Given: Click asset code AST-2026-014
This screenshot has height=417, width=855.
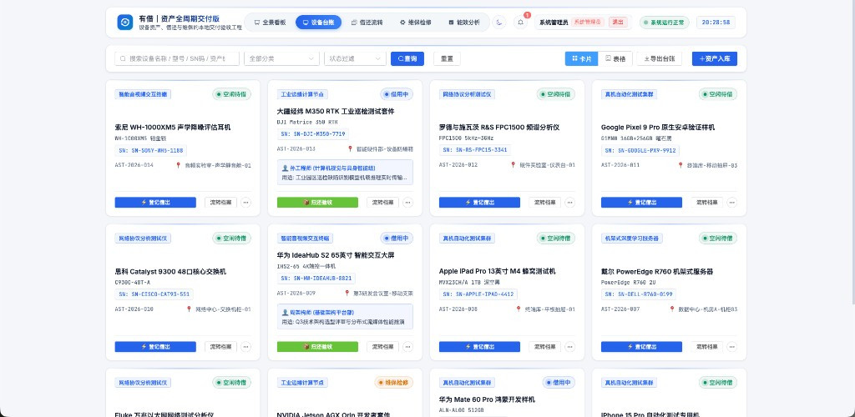Looking at the screenshot, I should (134, 165).
